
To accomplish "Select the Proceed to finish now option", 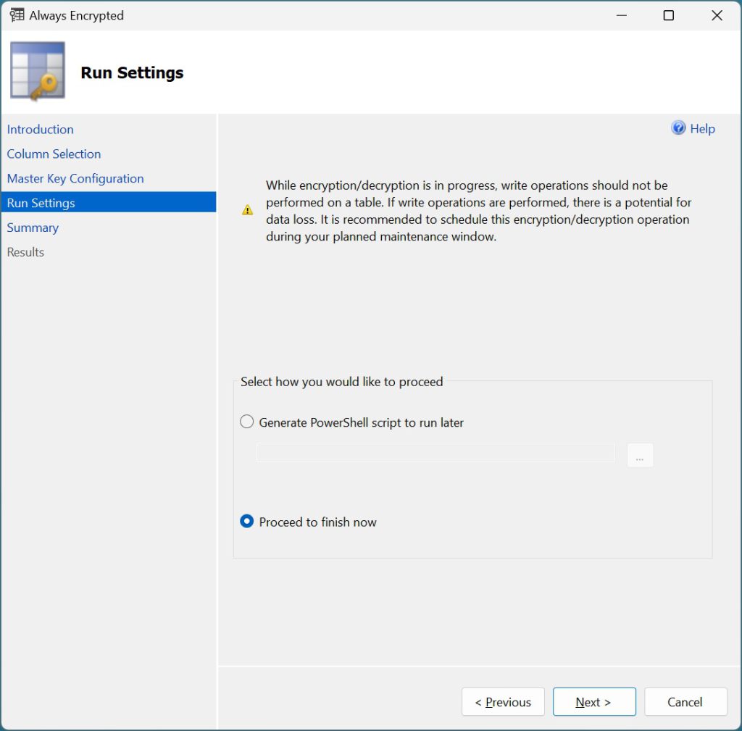I will [247, 522].
